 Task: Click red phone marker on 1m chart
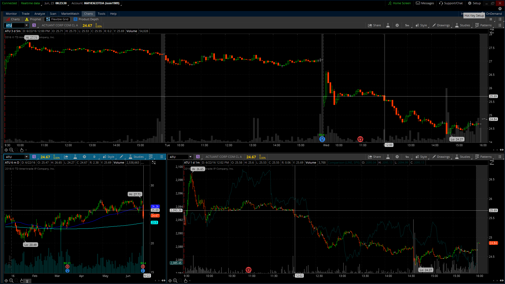[248, 270]
